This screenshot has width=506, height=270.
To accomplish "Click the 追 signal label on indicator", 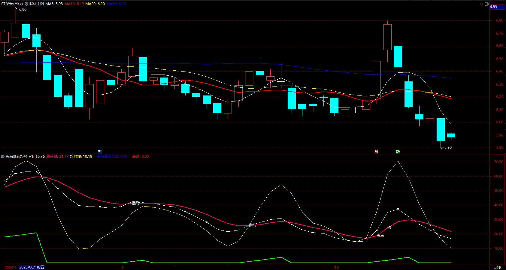I will pos(389,228).
